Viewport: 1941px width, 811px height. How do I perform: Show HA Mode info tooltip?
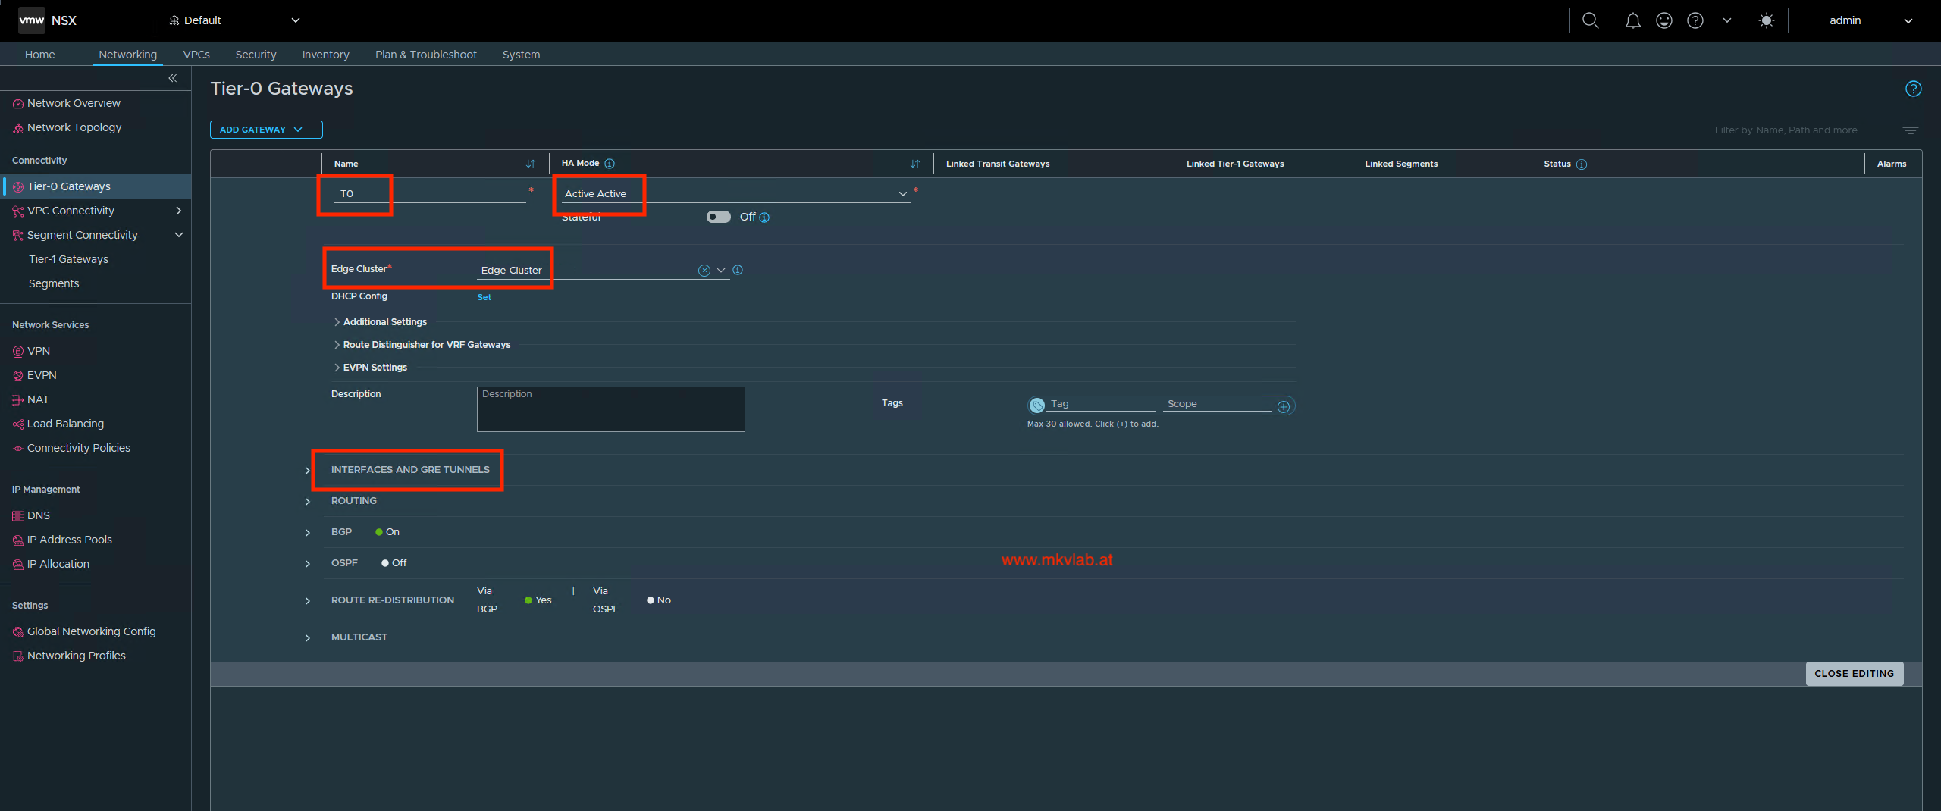[610, 164]
